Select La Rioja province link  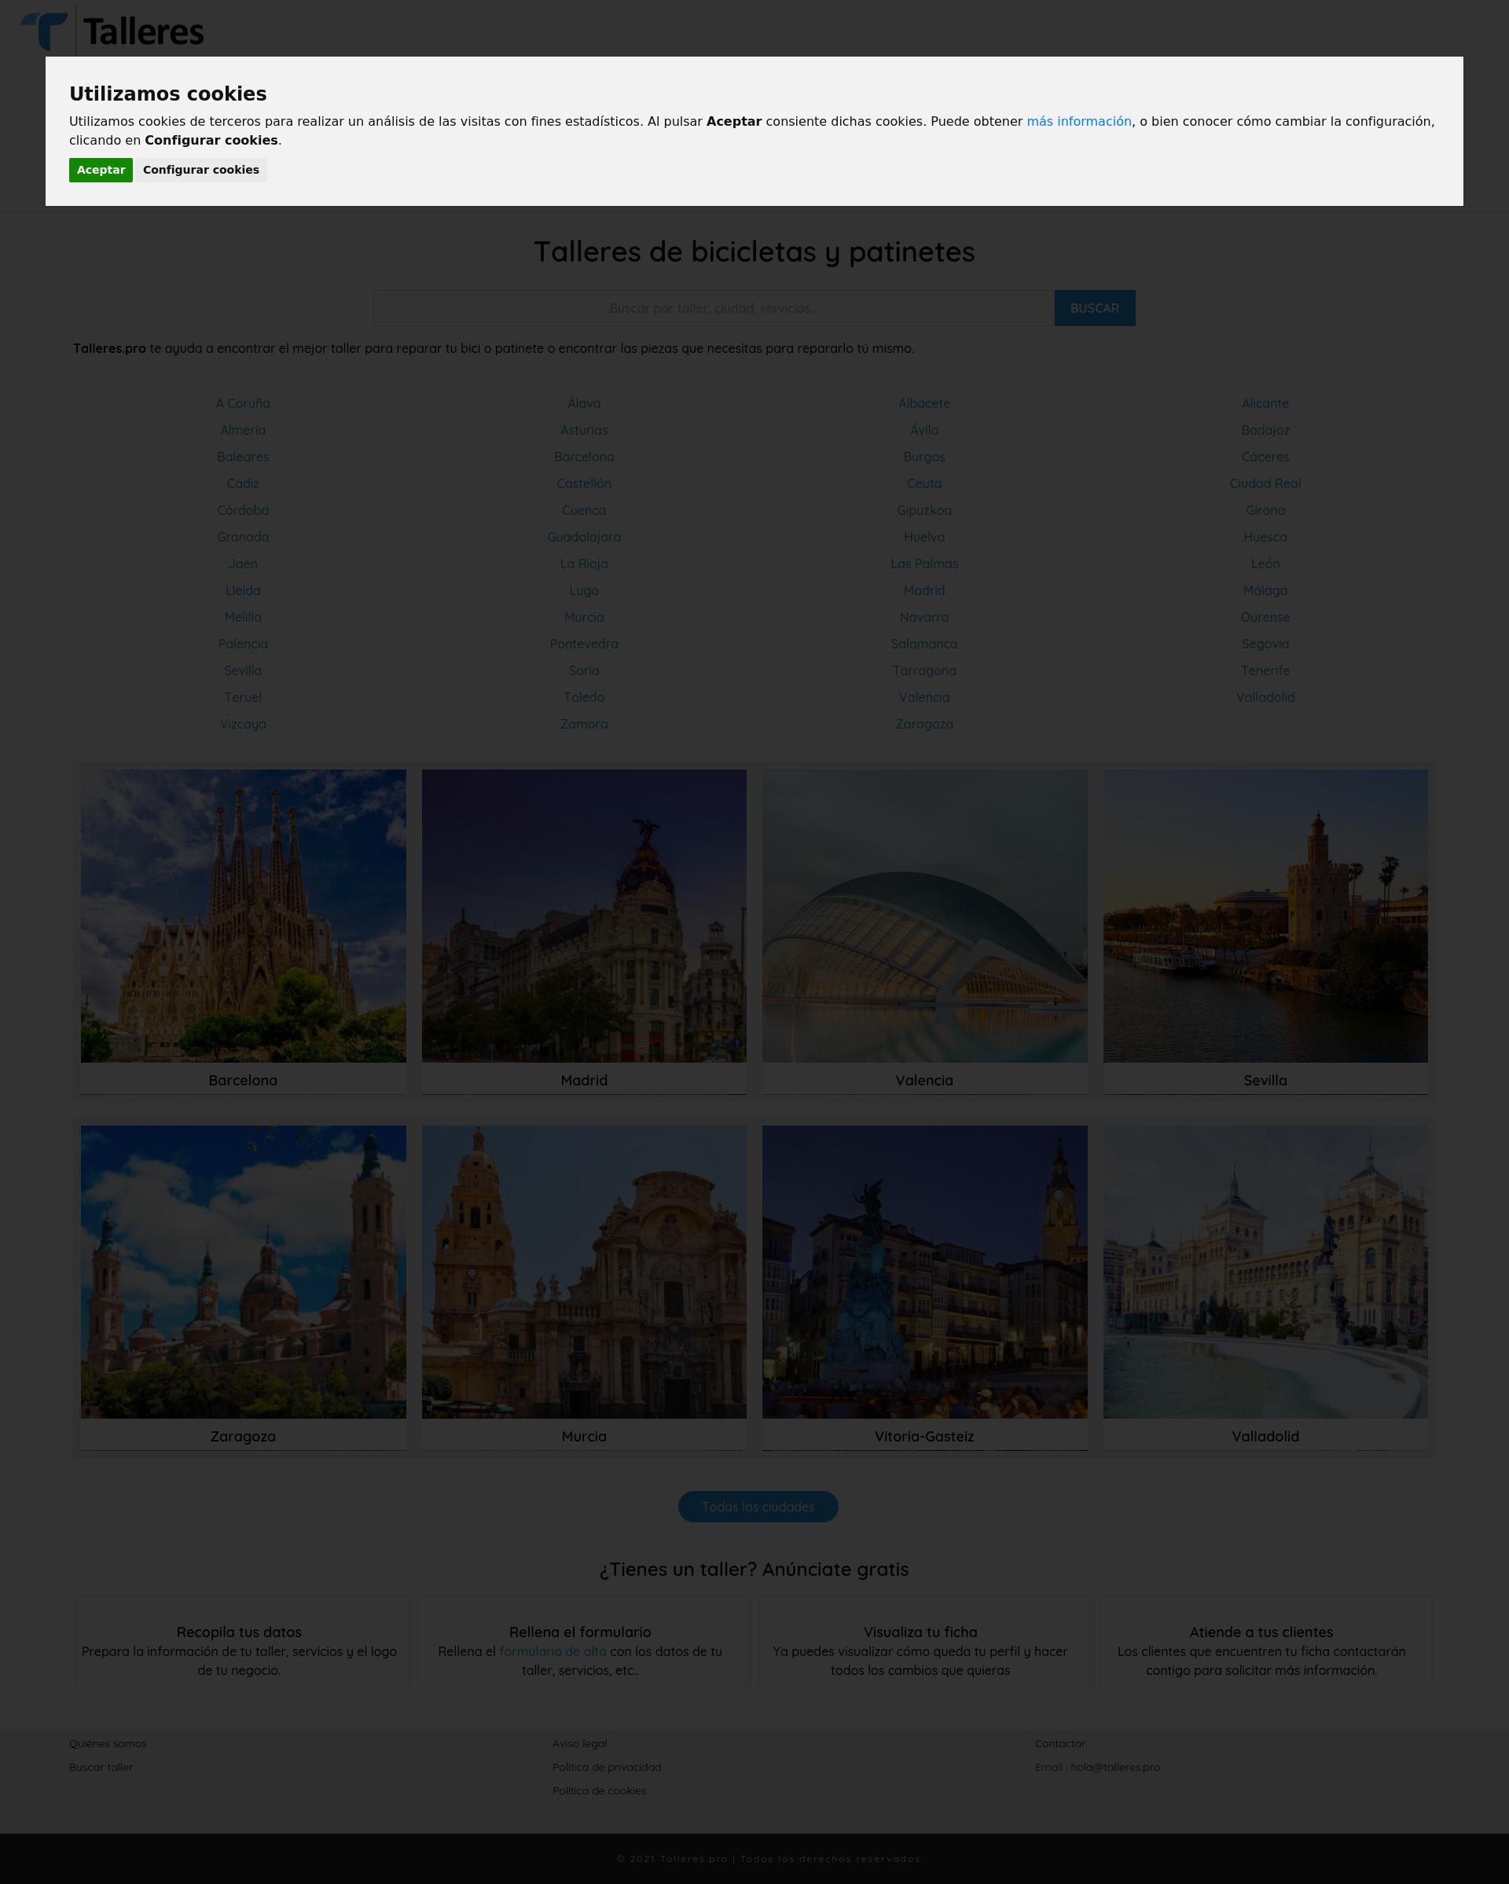pos(584,564)
